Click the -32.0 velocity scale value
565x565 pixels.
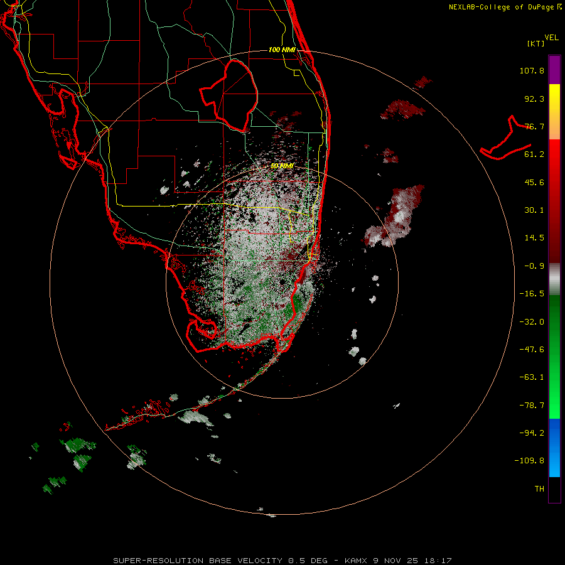532,322
